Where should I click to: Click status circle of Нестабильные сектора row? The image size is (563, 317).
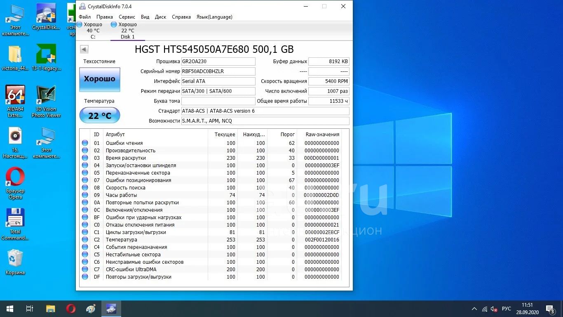tap(85, 255)
